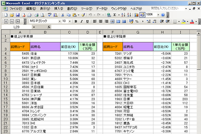Expand the Fill Color dropdown arrow
201x134 pixels.
[x=187, y=22]
